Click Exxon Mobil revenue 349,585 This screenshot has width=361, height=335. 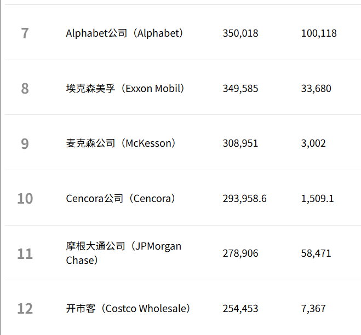[x=240, y=89]
